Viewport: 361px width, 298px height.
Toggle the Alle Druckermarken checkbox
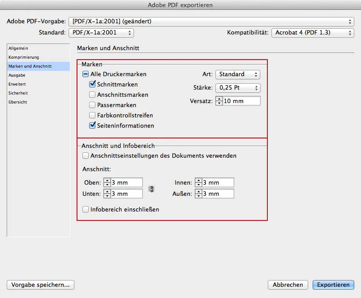pos(86,74)
